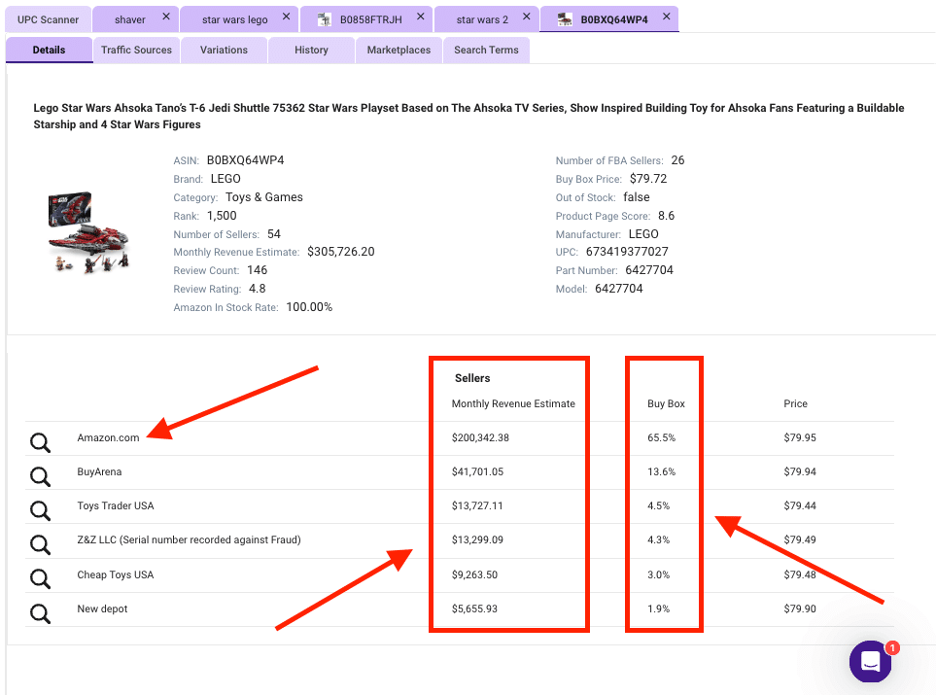Click the Amazon.com seller name
This screenshot has height=695, width=936.
pyautogui.click(x=108, y=437)
